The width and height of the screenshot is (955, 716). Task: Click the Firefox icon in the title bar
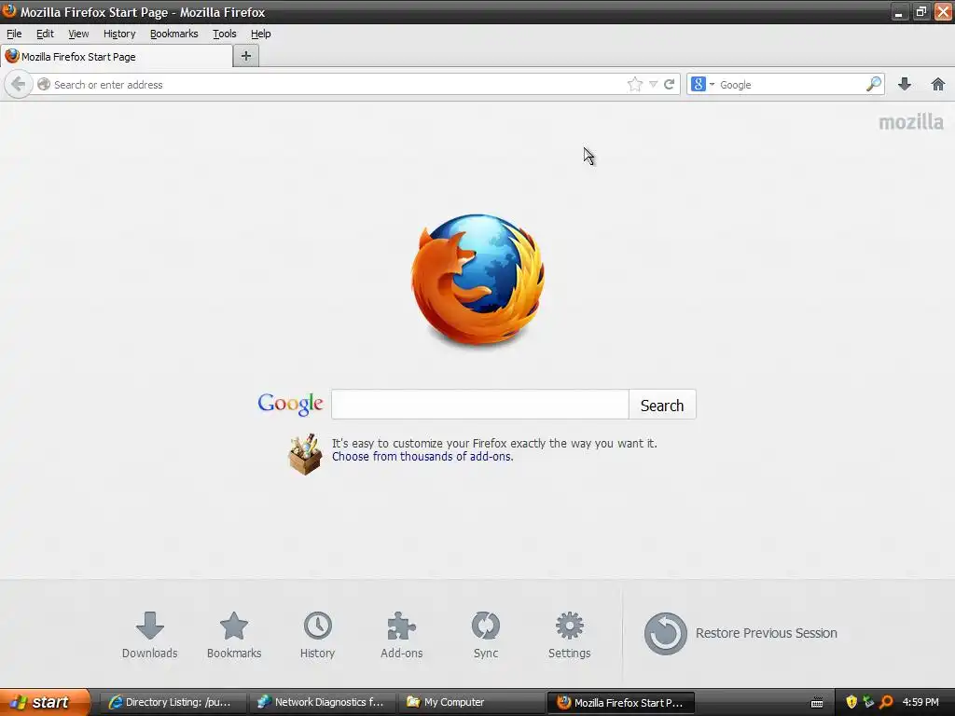9,10
